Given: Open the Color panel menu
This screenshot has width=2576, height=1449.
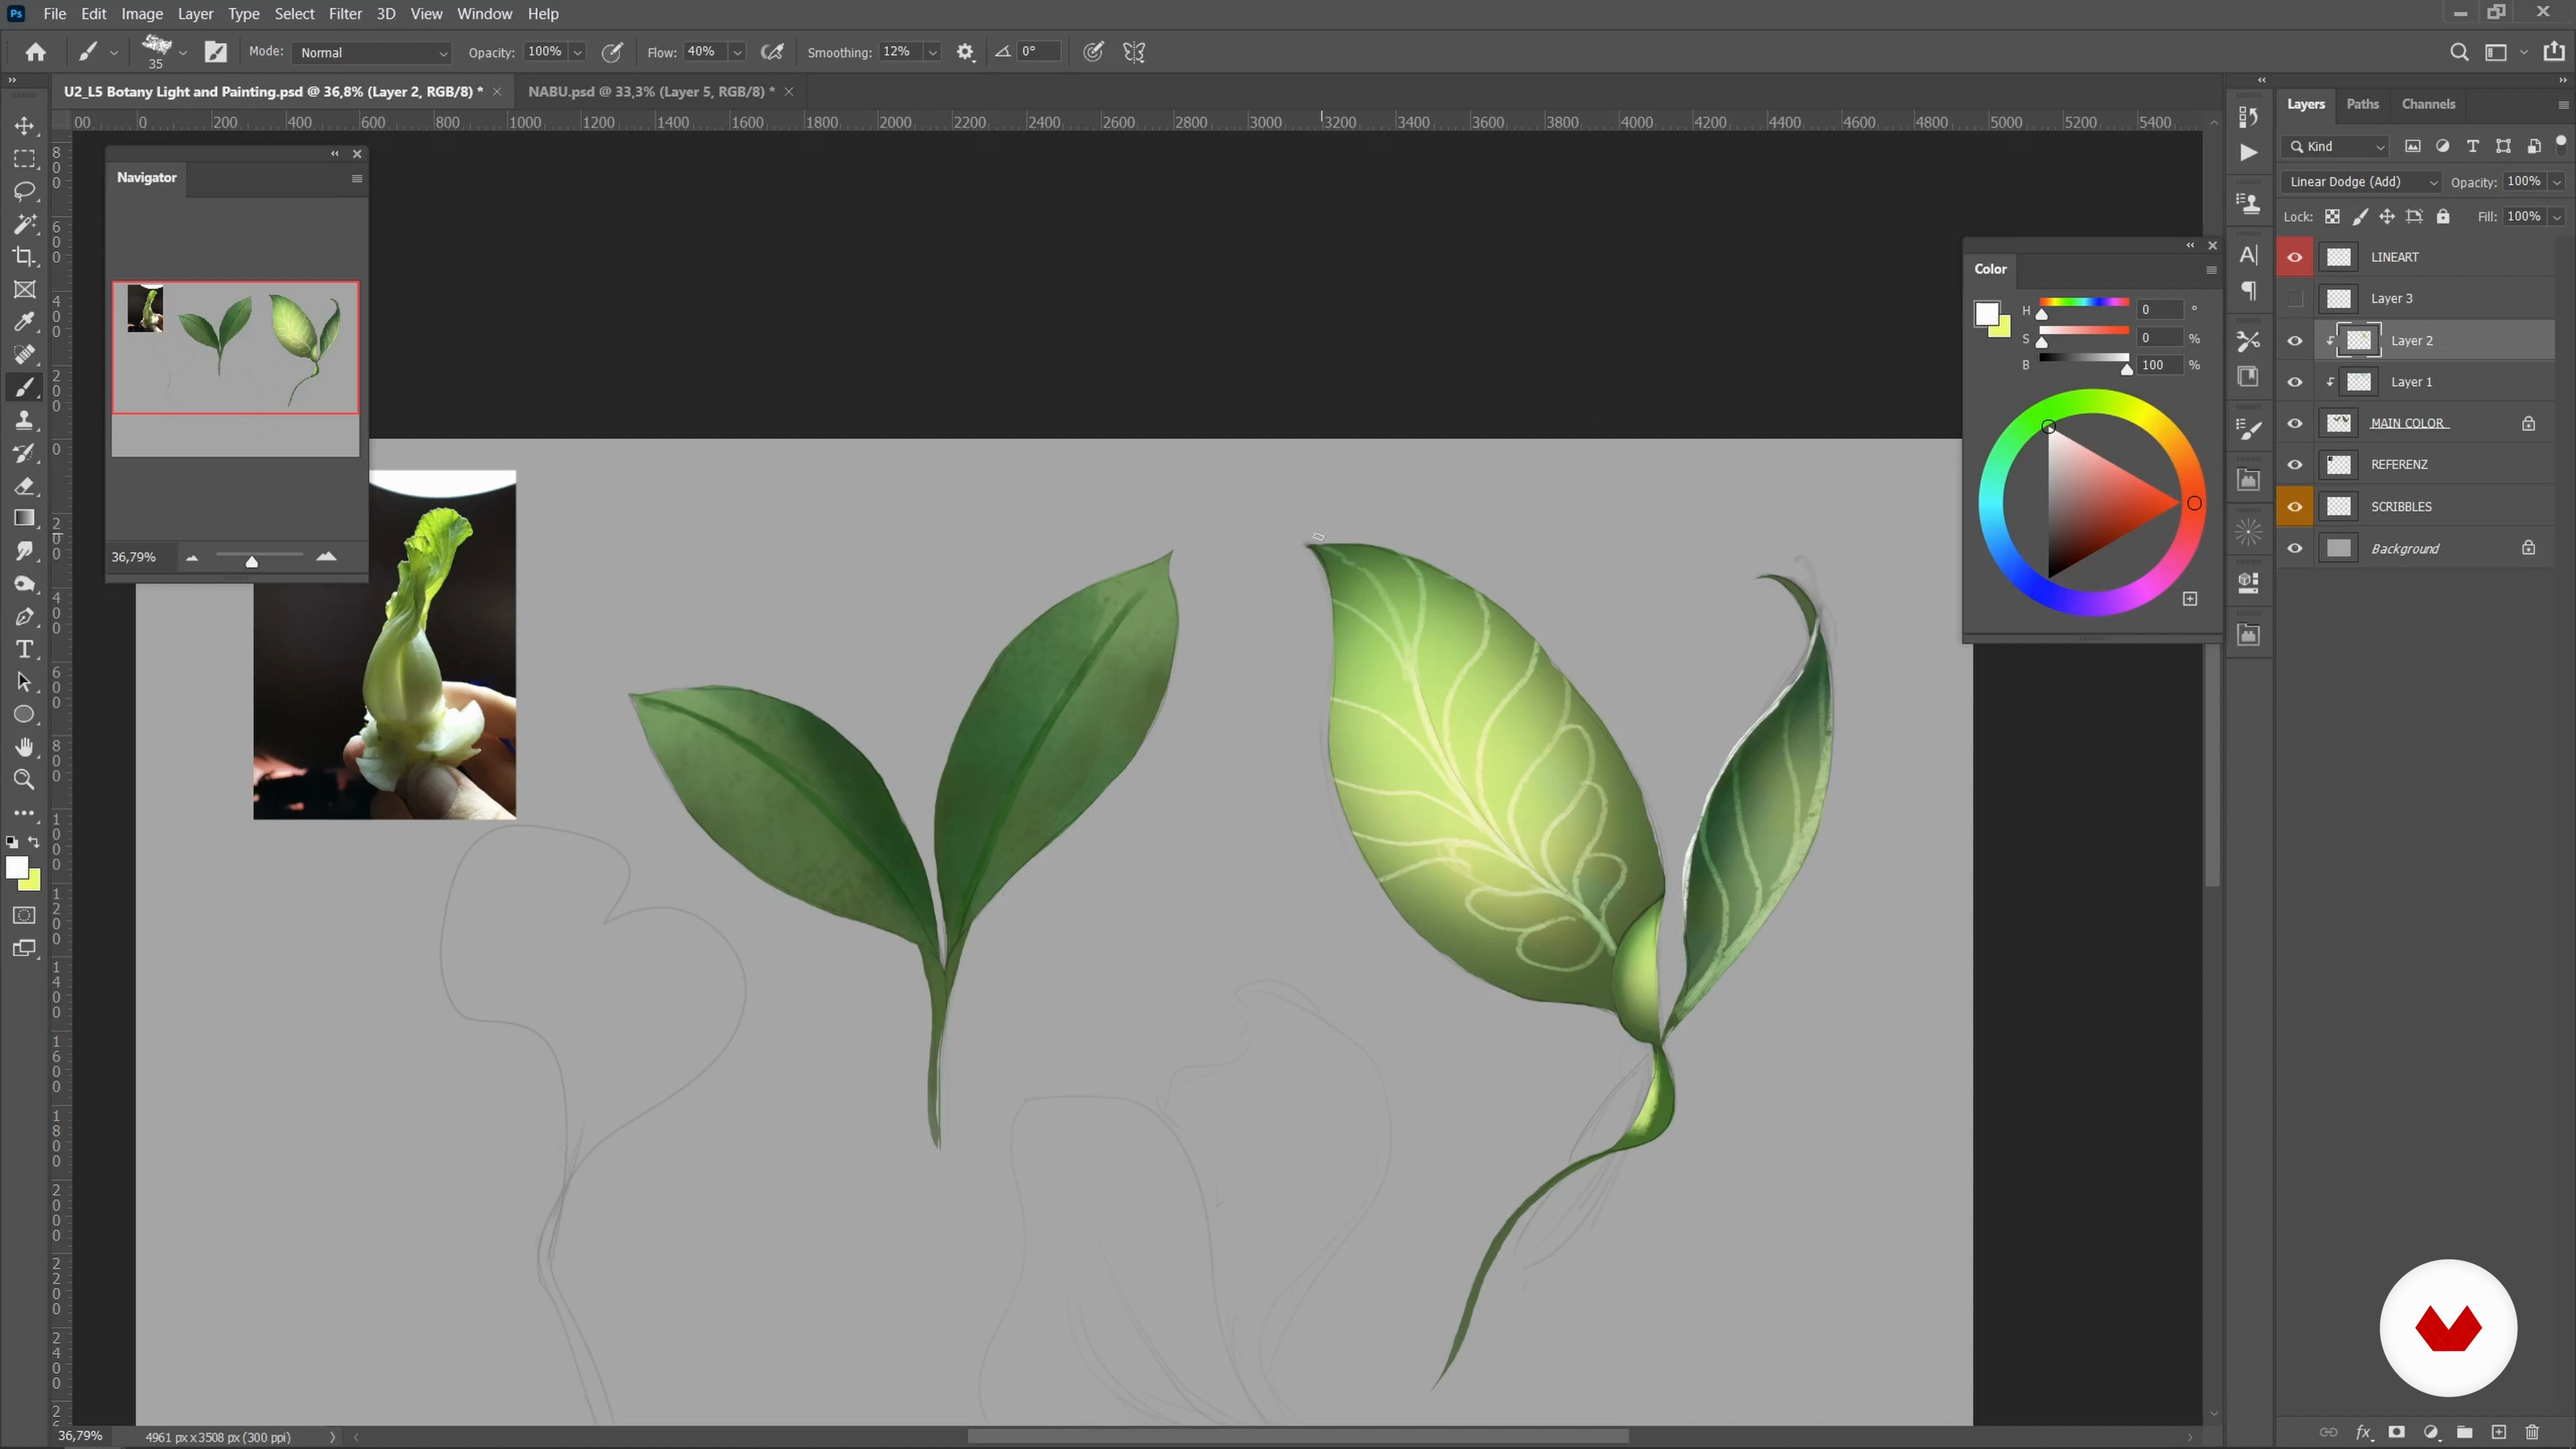Looking at the screenshot, I should pos(2211,270).
